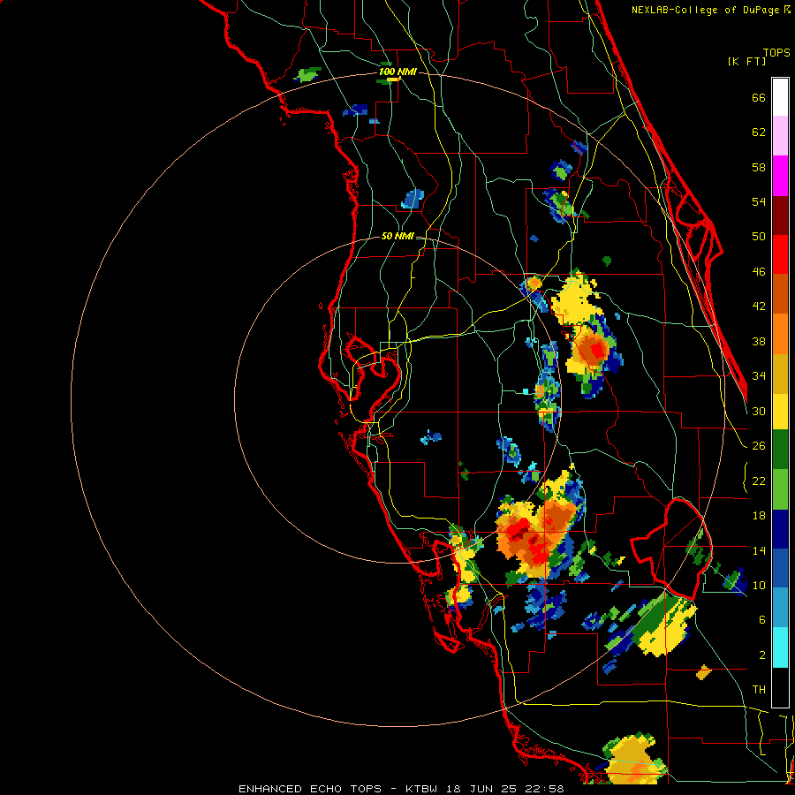Select the light pink legend swatch
This screenshot has width=795, height=795.
point(780,135)
